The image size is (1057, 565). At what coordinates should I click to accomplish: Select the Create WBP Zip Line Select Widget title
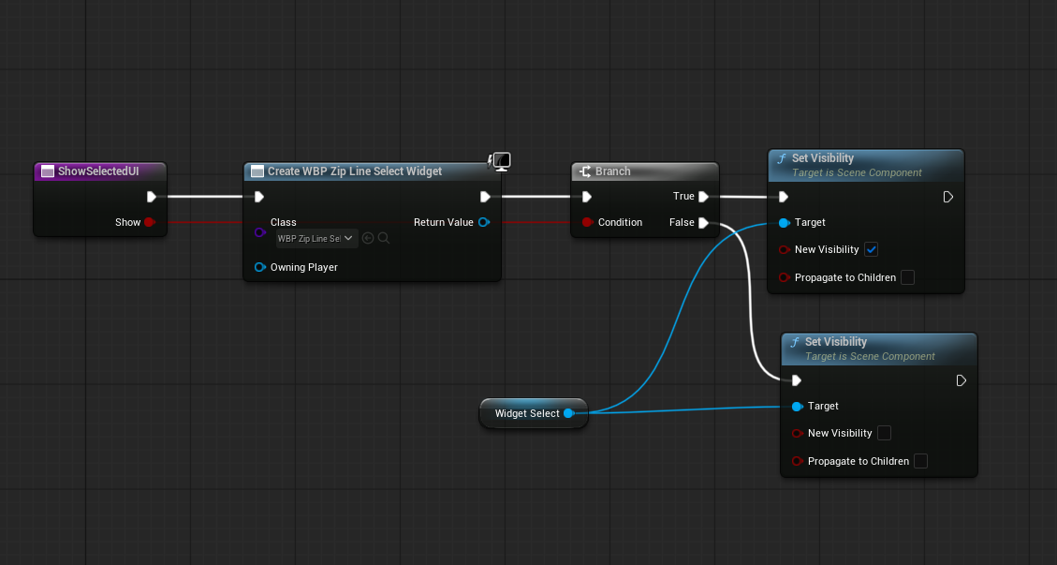click(x=355, y=171)
